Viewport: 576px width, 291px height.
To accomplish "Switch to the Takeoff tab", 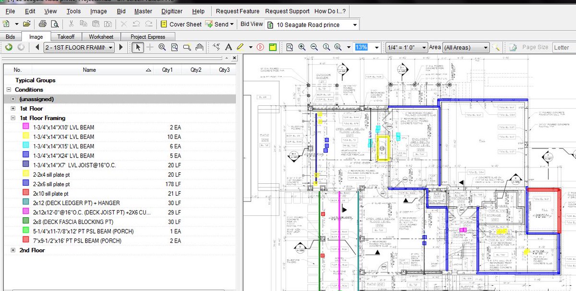I will 65,37.
